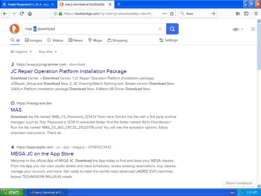Open MEGA JC on the App Store
261x196 pixels.
coord(42,154)
